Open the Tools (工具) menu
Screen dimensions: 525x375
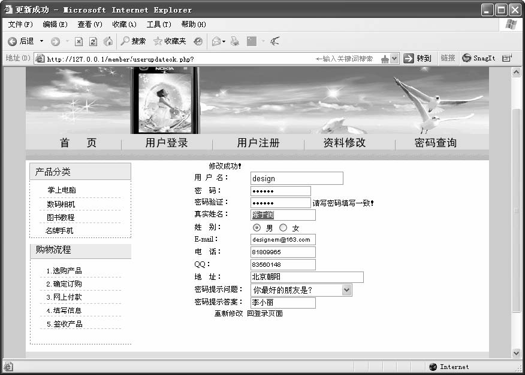coord(159,25)
